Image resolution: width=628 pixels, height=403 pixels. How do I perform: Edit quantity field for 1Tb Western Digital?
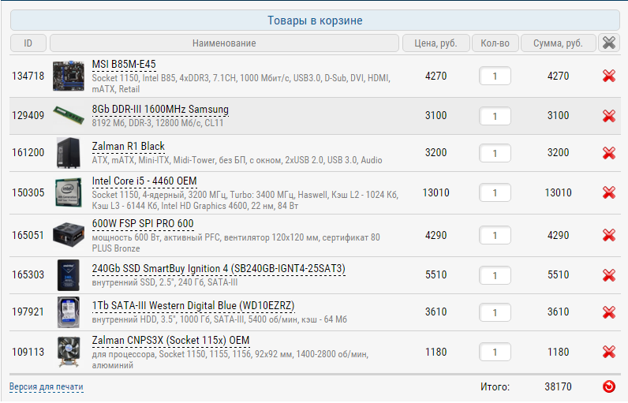[x=495, y=312]
